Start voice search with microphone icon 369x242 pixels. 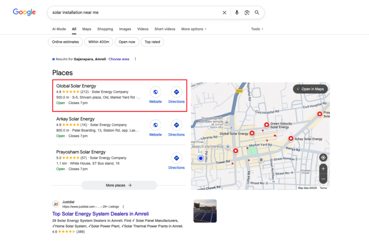(237, 12)
